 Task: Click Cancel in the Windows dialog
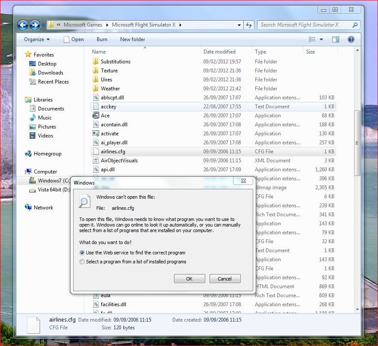(x=225, y=279)
